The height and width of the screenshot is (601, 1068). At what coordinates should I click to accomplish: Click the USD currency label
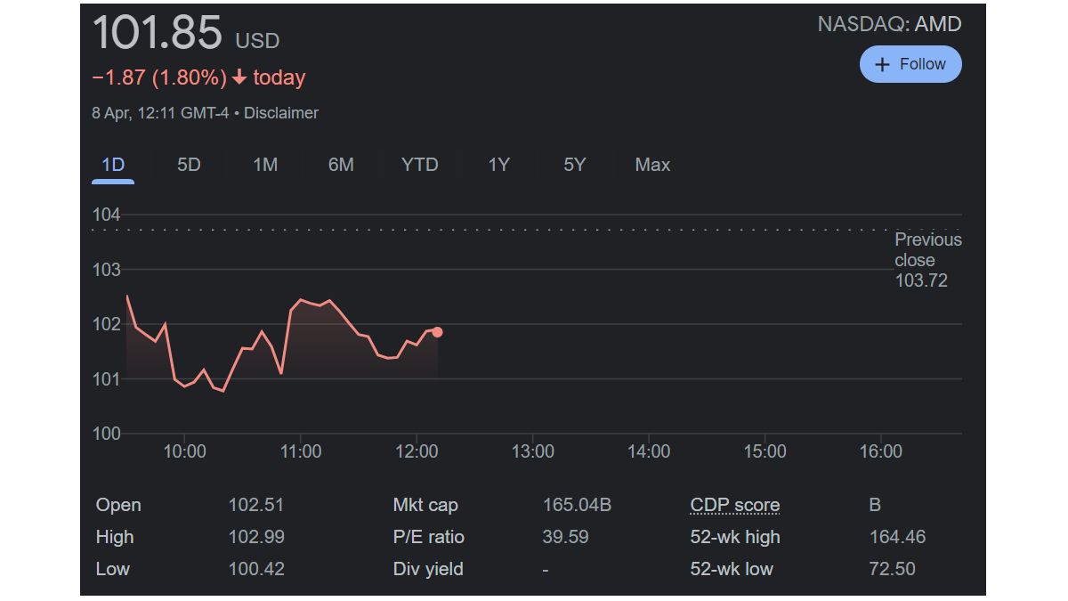click(257, 41)
